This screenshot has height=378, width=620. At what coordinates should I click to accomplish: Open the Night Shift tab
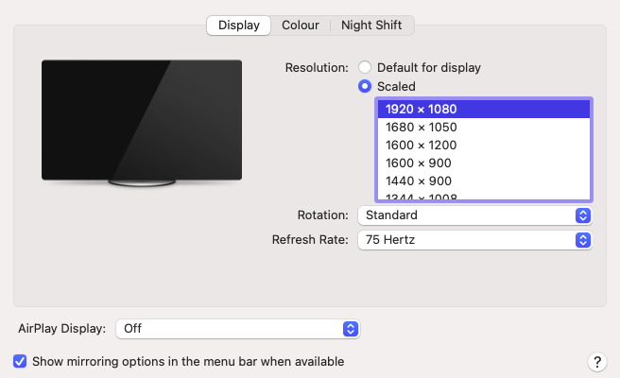[x=371, y=26]
